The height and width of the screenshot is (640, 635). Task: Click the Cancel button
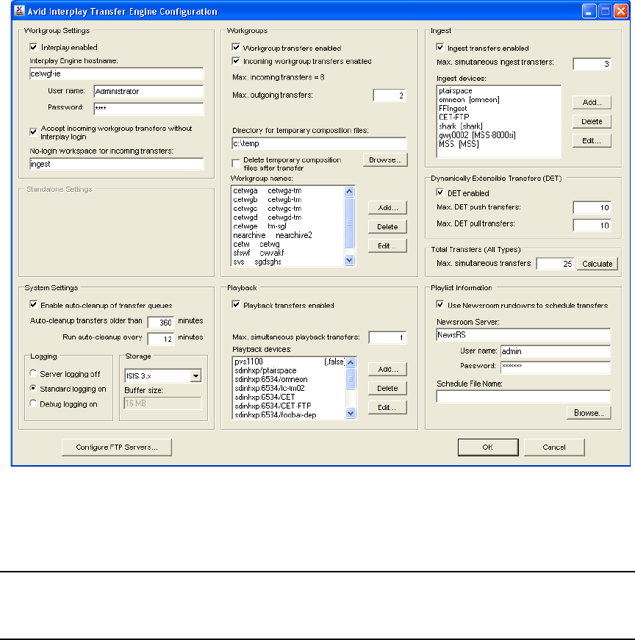tap(554, 447)
